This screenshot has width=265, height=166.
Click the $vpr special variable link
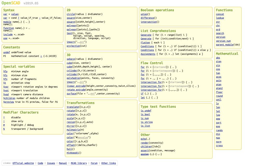6,87
